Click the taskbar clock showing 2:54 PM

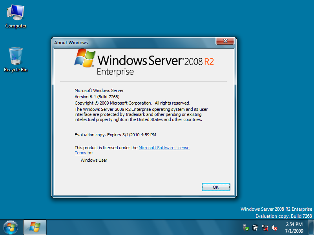pyautogui.click(x=294, y=224)
